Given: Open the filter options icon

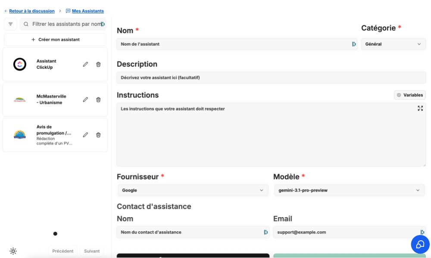Looking at the screenshot, I should [x=10, y=24].
